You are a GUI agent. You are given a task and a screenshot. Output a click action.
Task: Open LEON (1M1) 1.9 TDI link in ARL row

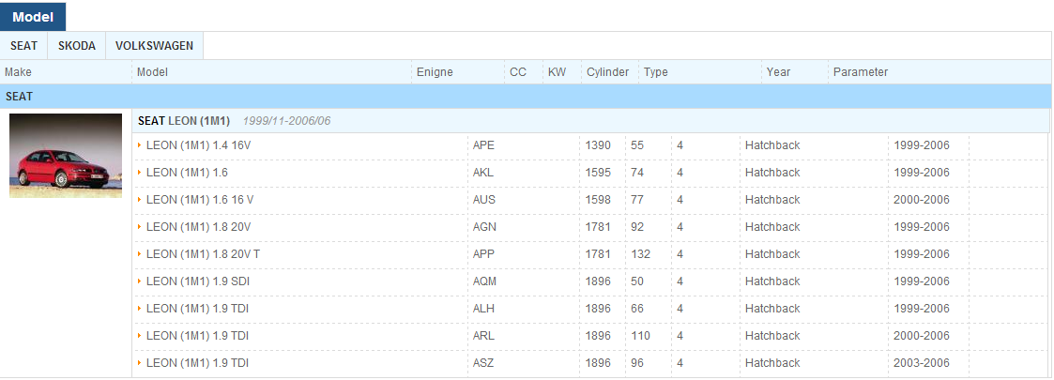point(198,335)
